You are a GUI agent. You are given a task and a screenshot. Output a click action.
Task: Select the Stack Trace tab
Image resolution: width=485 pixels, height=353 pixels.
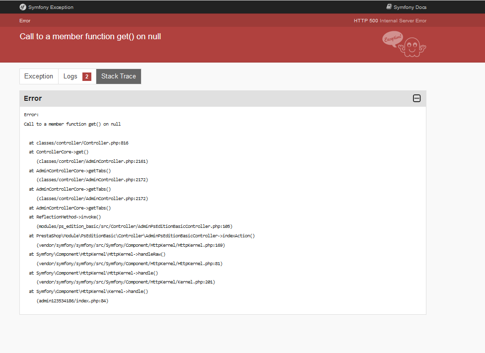click(x=119, y=76)
